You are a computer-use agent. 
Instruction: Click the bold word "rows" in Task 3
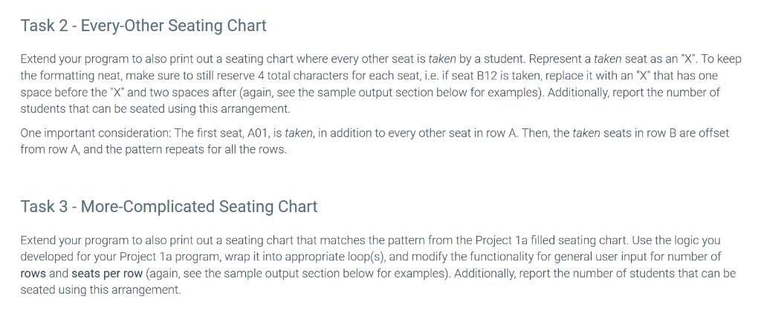[33, 273]
